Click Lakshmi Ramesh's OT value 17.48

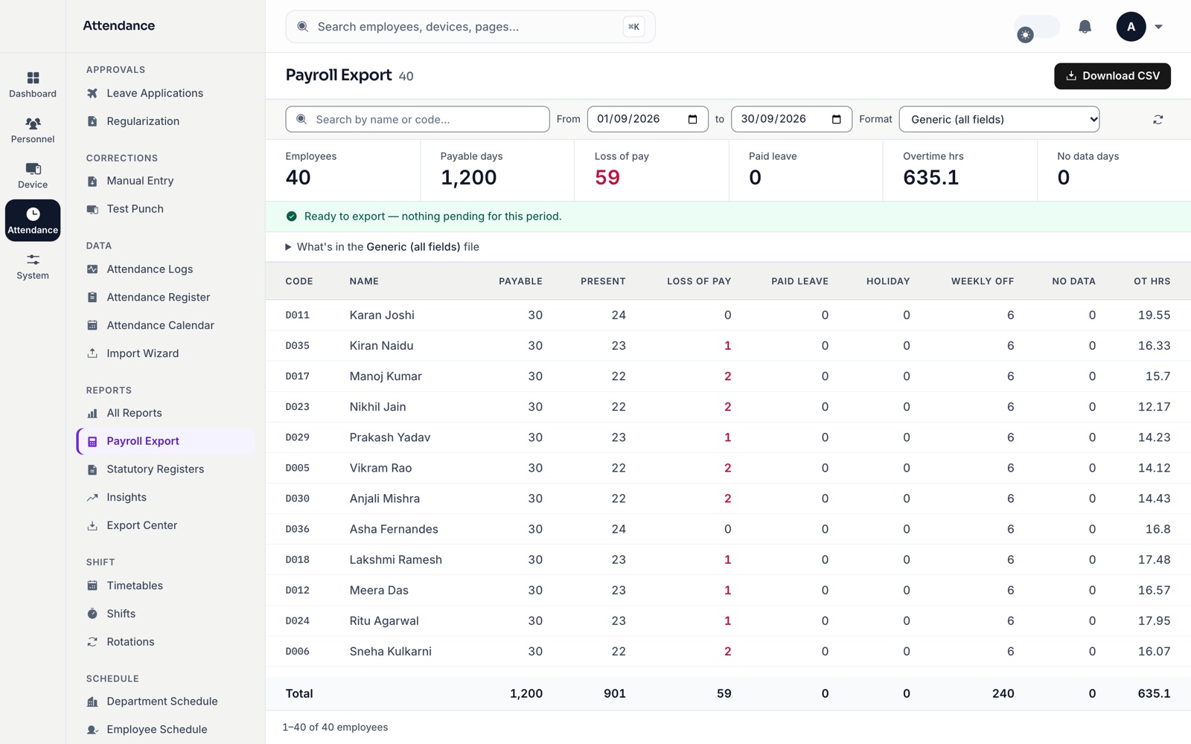point(1154,559)
